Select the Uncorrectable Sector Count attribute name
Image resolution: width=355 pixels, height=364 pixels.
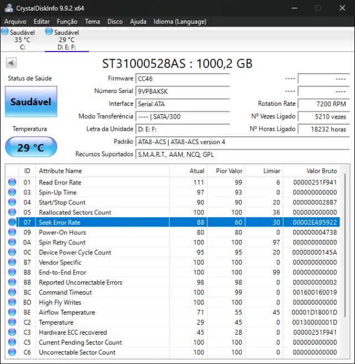point(77,352)
